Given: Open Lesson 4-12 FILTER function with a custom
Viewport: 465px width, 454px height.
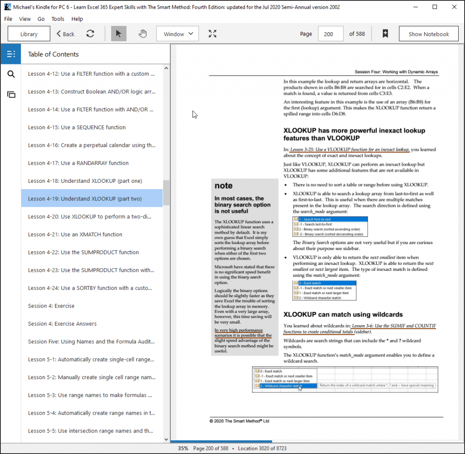Looking at the screenshot, I should click(x=92, y=74).
